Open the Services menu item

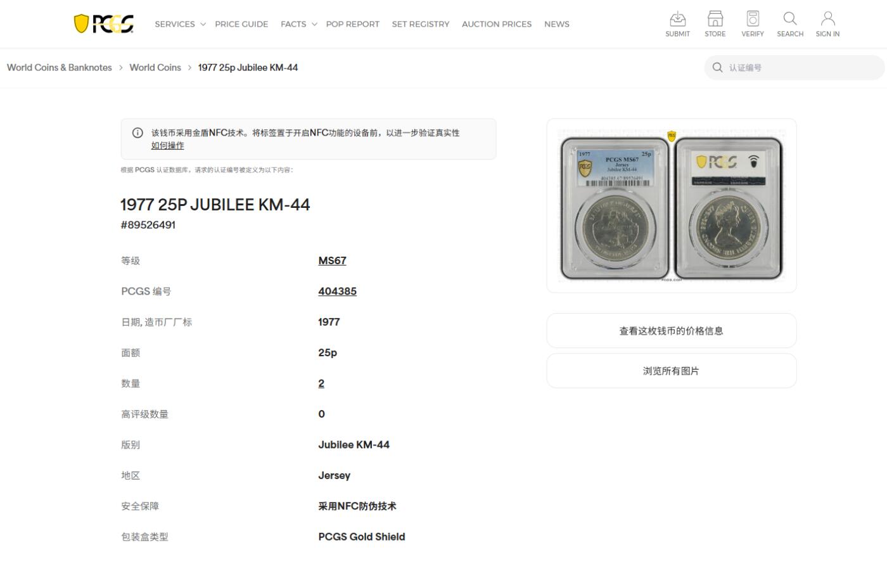coord(175,24)
